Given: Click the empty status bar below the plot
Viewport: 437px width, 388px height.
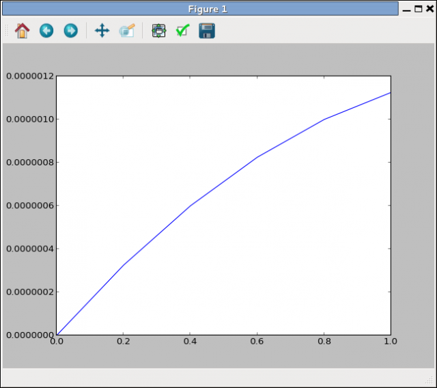Looking at the screenshot, I should pyautogui.click(x=205, y=377).
